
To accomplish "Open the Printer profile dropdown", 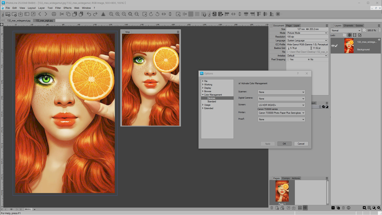I will click(x=281, y=113).
